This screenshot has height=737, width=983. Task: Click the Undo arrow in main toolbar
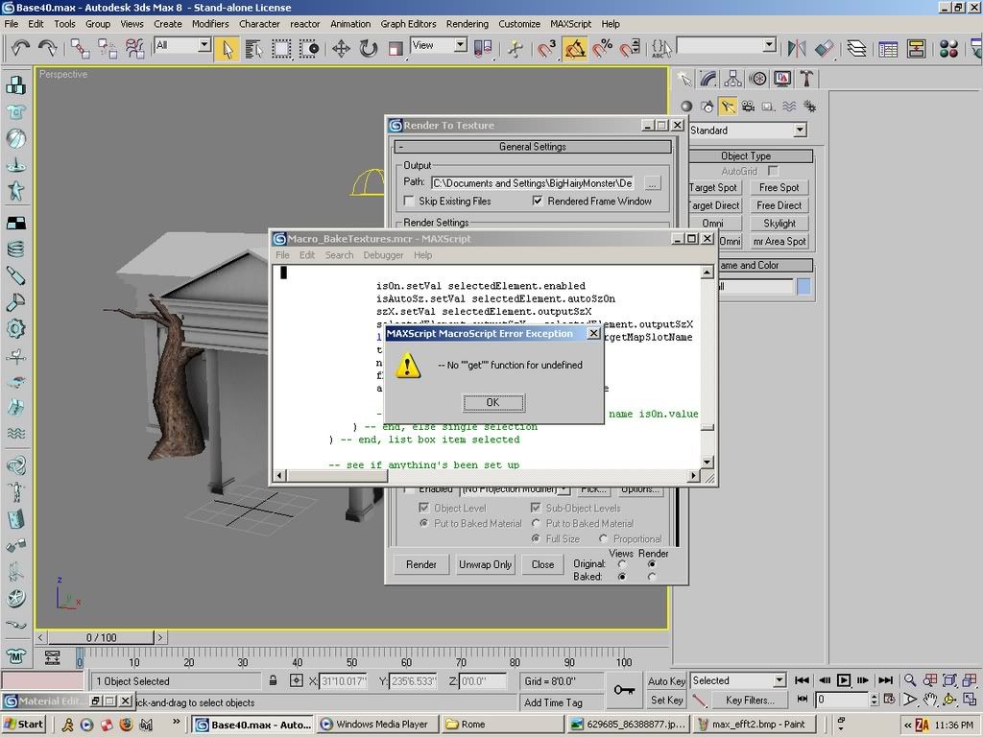pyautogui.click(x=21, y=48)
